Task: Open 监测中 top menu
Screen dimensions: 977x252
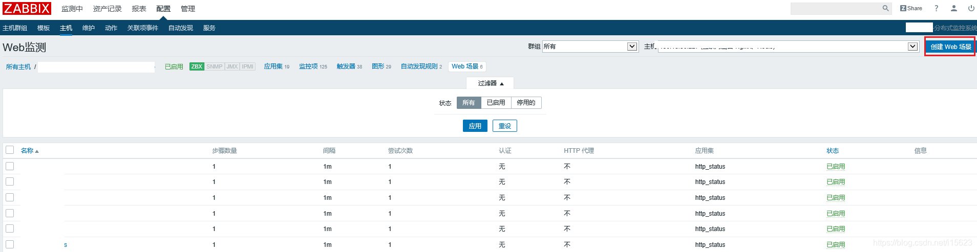Action: (72, 9)
